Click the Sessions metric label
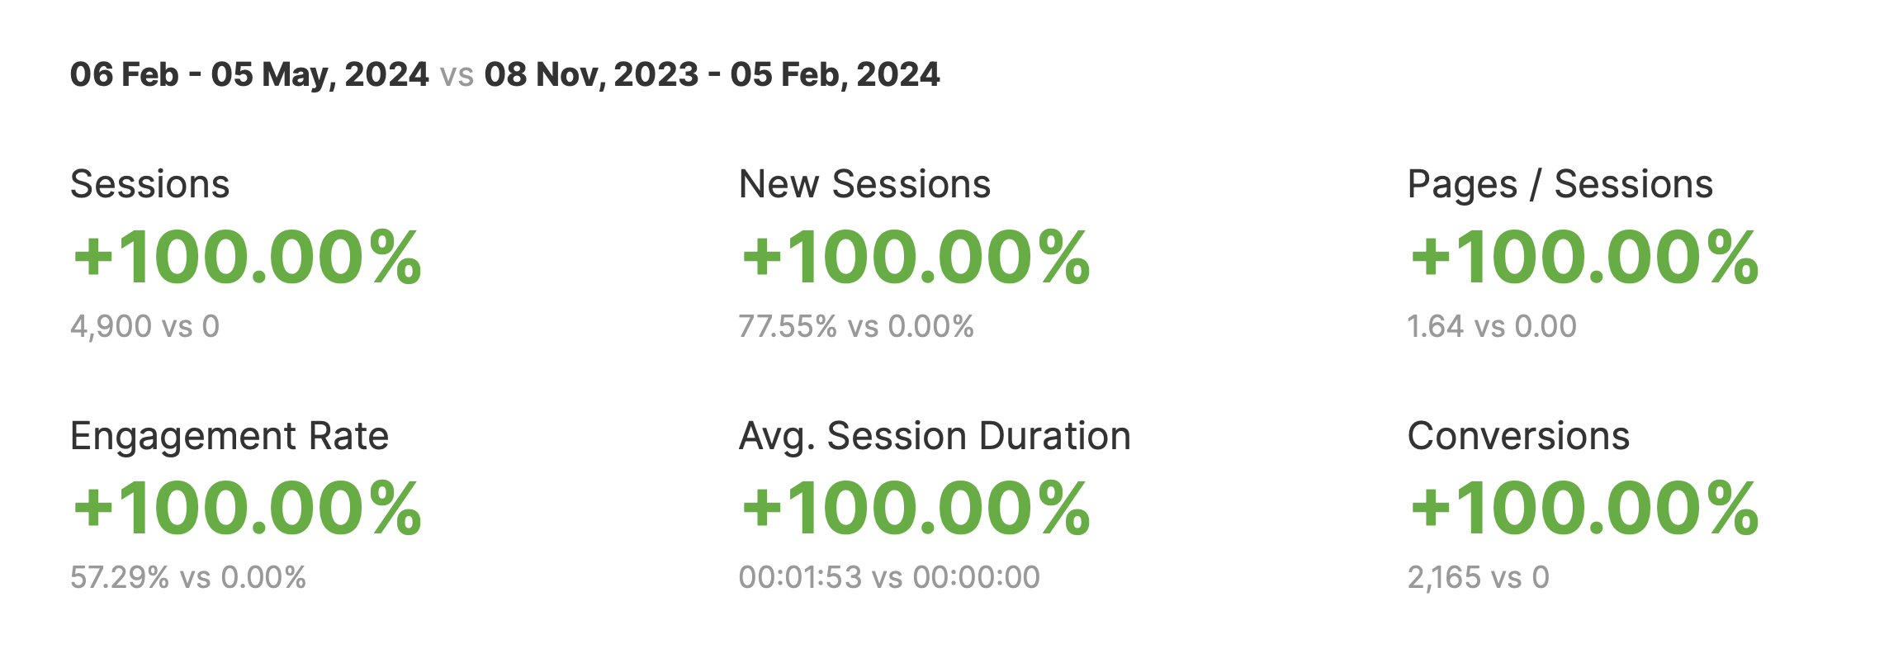Image resolution: width=1884 pixels, height=649 pixels. (x=149, y=184)
